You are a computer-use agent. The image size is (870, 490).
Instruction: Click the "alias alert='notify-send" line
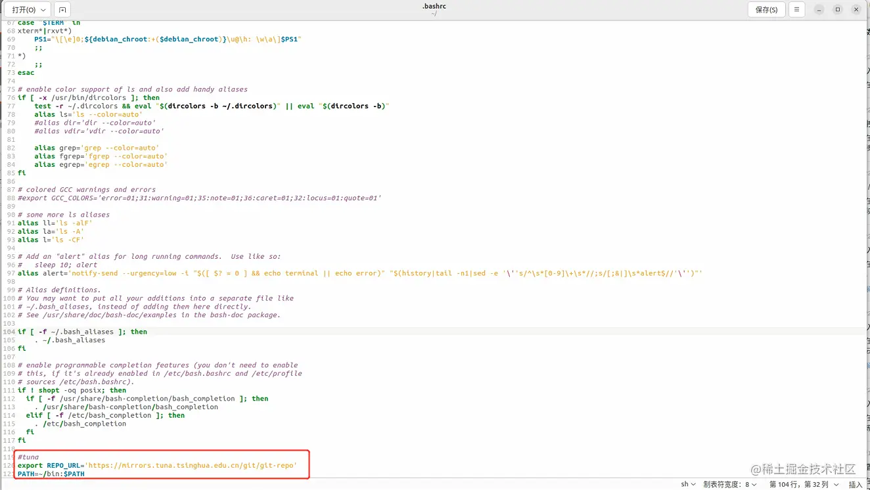click(x=360, y=273)
